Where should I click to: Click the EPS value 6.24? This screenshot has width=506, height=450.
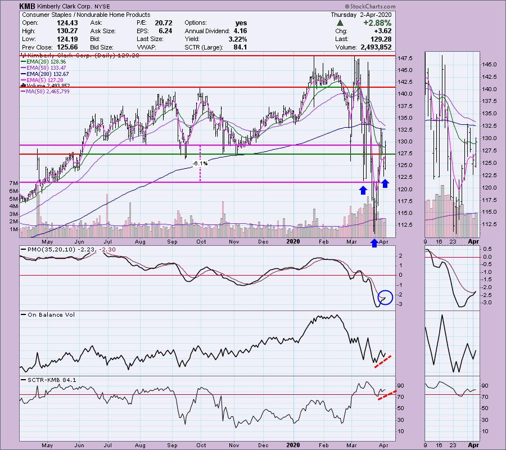pos(165,31)
